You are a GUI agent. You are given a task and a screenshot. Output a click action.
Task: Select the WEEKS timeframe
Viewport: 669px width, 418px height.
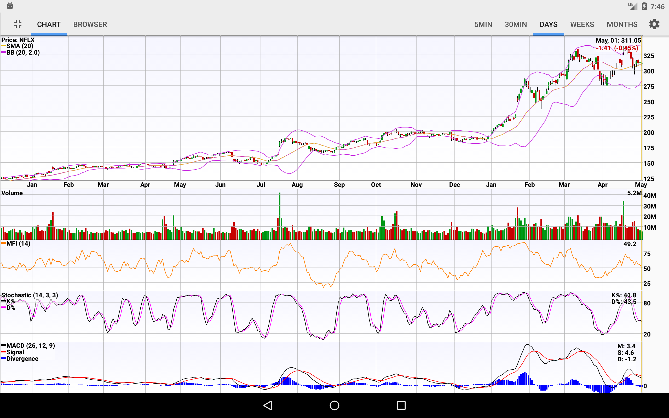click(582, 24)
